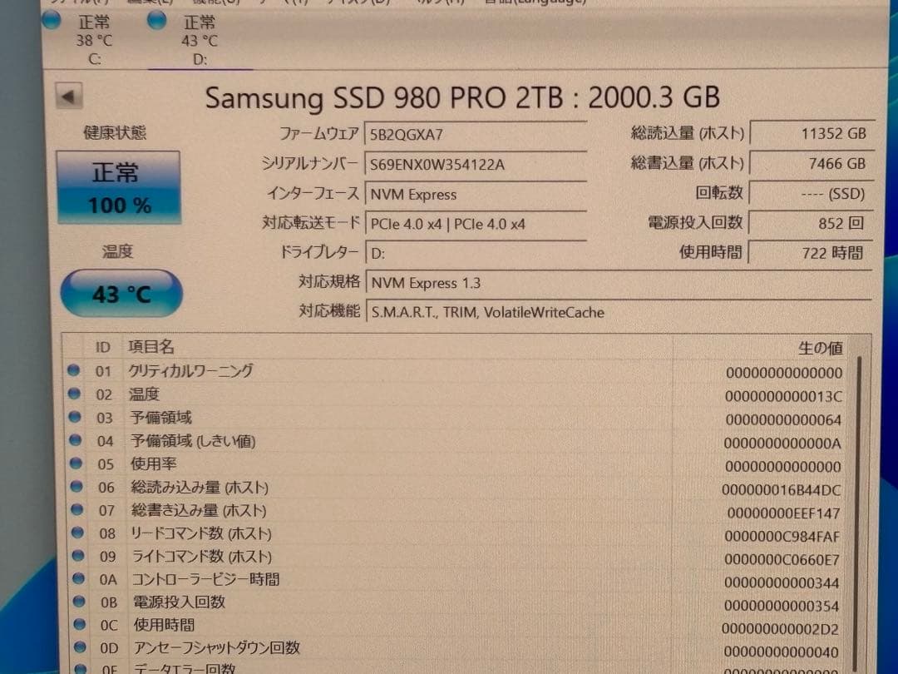Click status dot for attribute 0C 使用時間
The height and width of the screenshot is (674, 898).
point(80,624)
